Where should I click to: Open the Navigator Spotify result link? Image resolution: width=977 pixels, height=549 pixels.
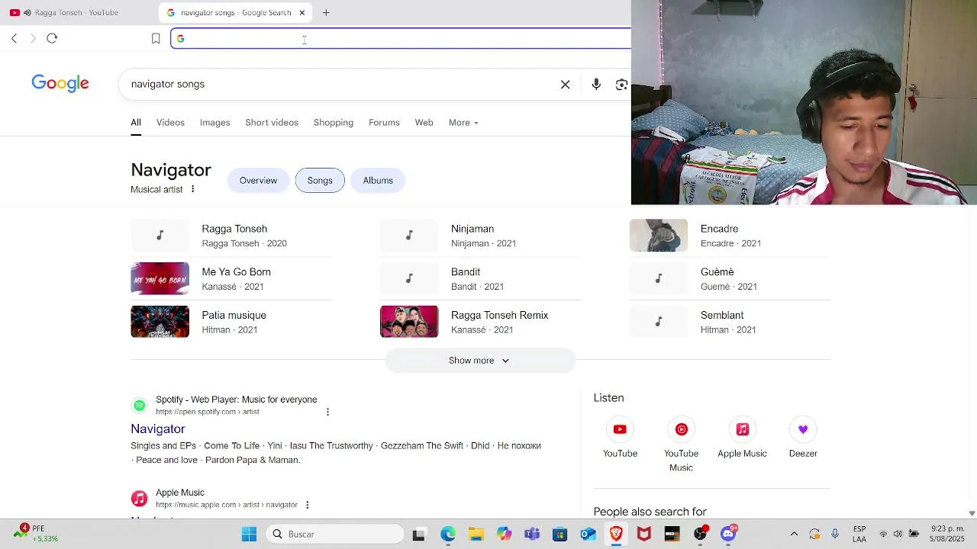pos(158,429)
